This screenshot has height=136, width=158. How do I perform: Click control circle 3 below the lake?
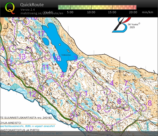[81, 65]
